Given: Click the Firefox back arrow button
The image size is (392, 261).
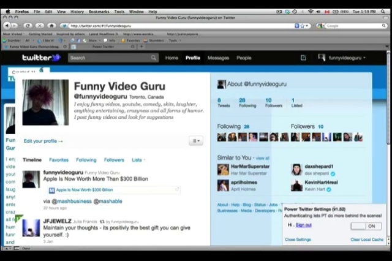Looking at the screenshot, I should [7, 26].
